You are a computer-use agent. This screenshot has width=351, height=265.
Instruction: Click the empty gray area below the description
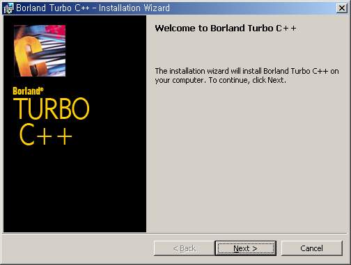(247, 158)
